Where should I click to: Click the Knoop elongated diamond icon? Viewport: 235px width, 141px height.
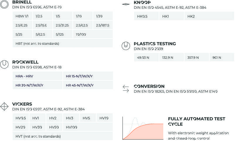point(126,4)
